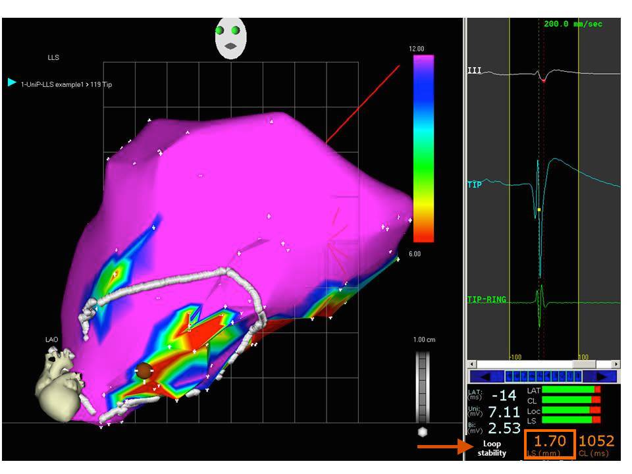Click the LS quality indicator bar
Screen dimensions: 632x474
point(571,419)
